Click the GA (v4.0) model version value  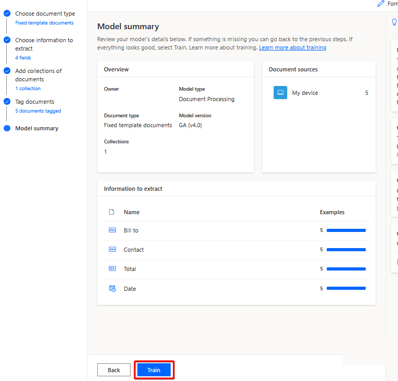click(190, 125)
